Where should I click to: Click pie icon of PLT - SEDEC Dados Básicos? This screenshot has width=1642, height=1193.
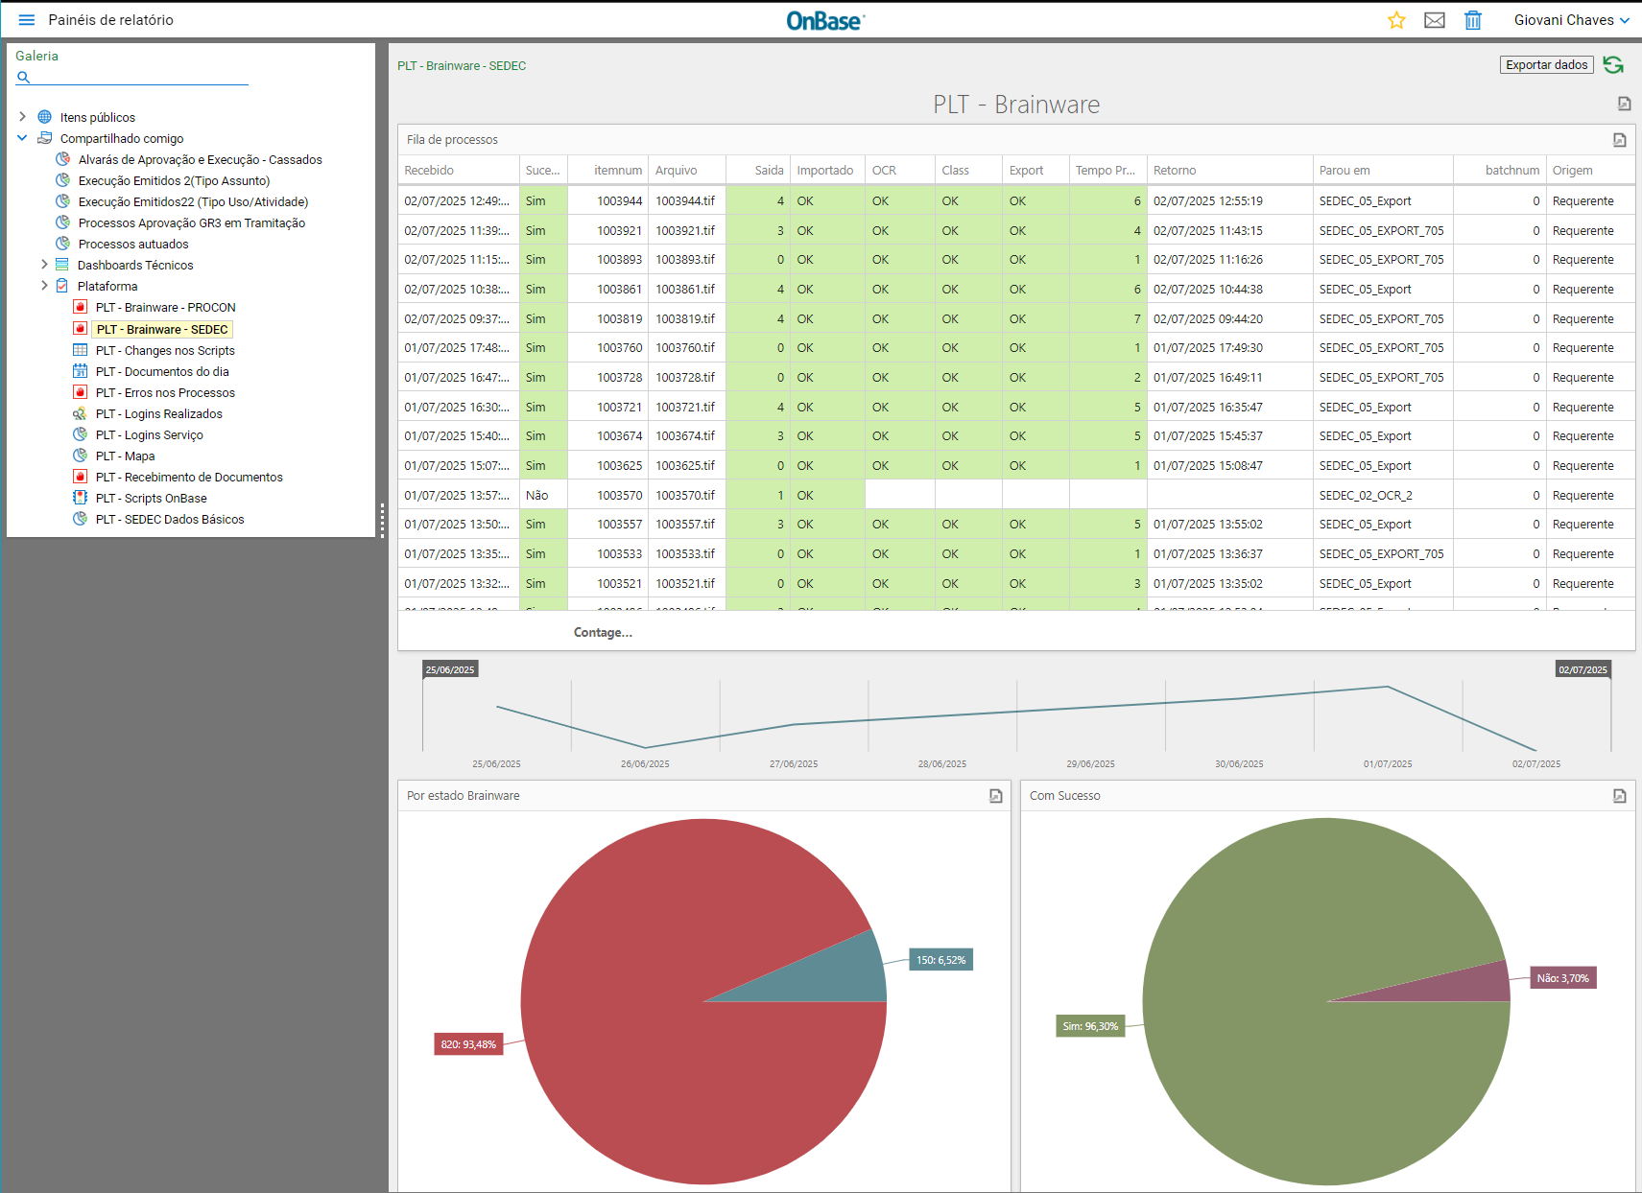(x=81, y=519)
